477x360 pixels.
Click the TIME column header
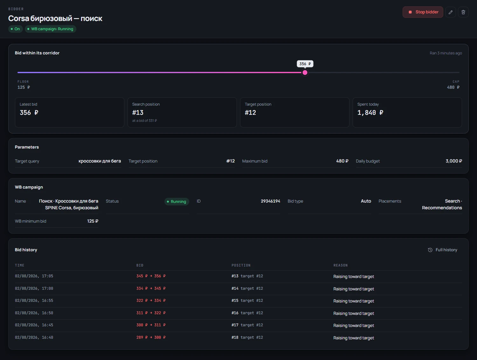coord(20,265)
